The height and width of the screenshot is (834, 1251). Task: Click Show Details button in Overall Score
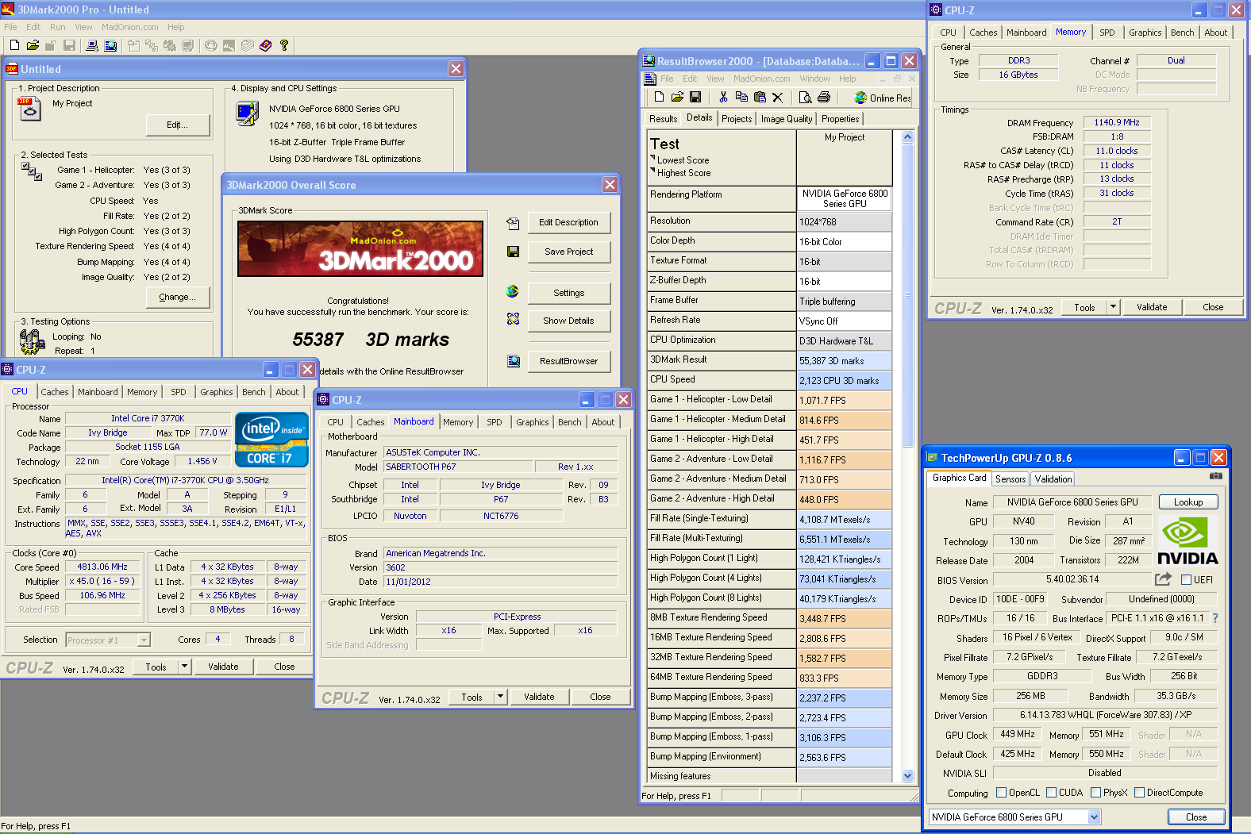(568, 321)
